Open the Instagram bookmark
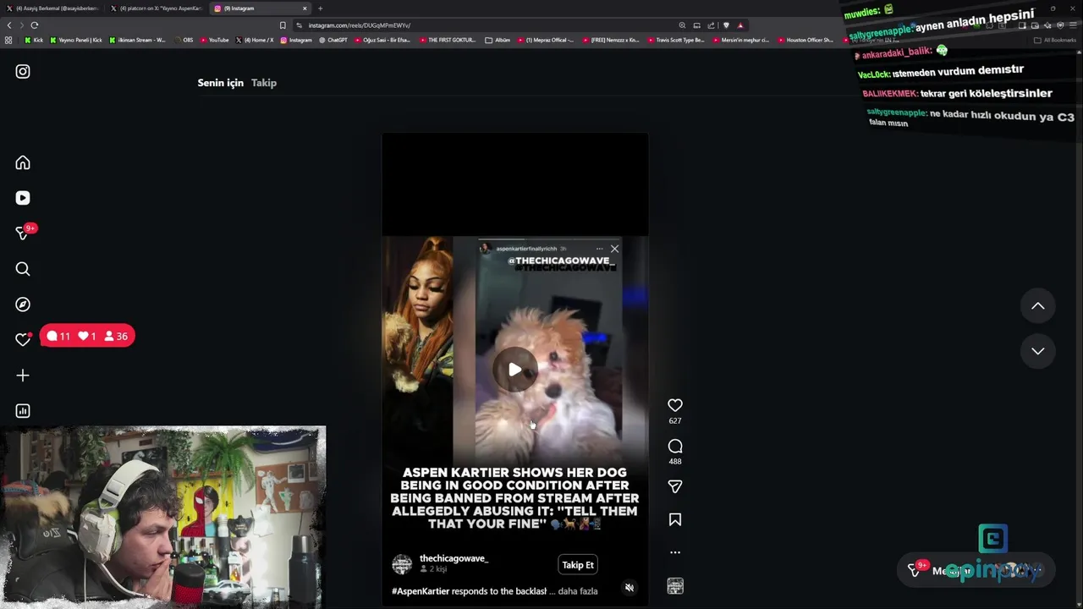This screenshot has height=609, width=1083. [x=296, y=40]
